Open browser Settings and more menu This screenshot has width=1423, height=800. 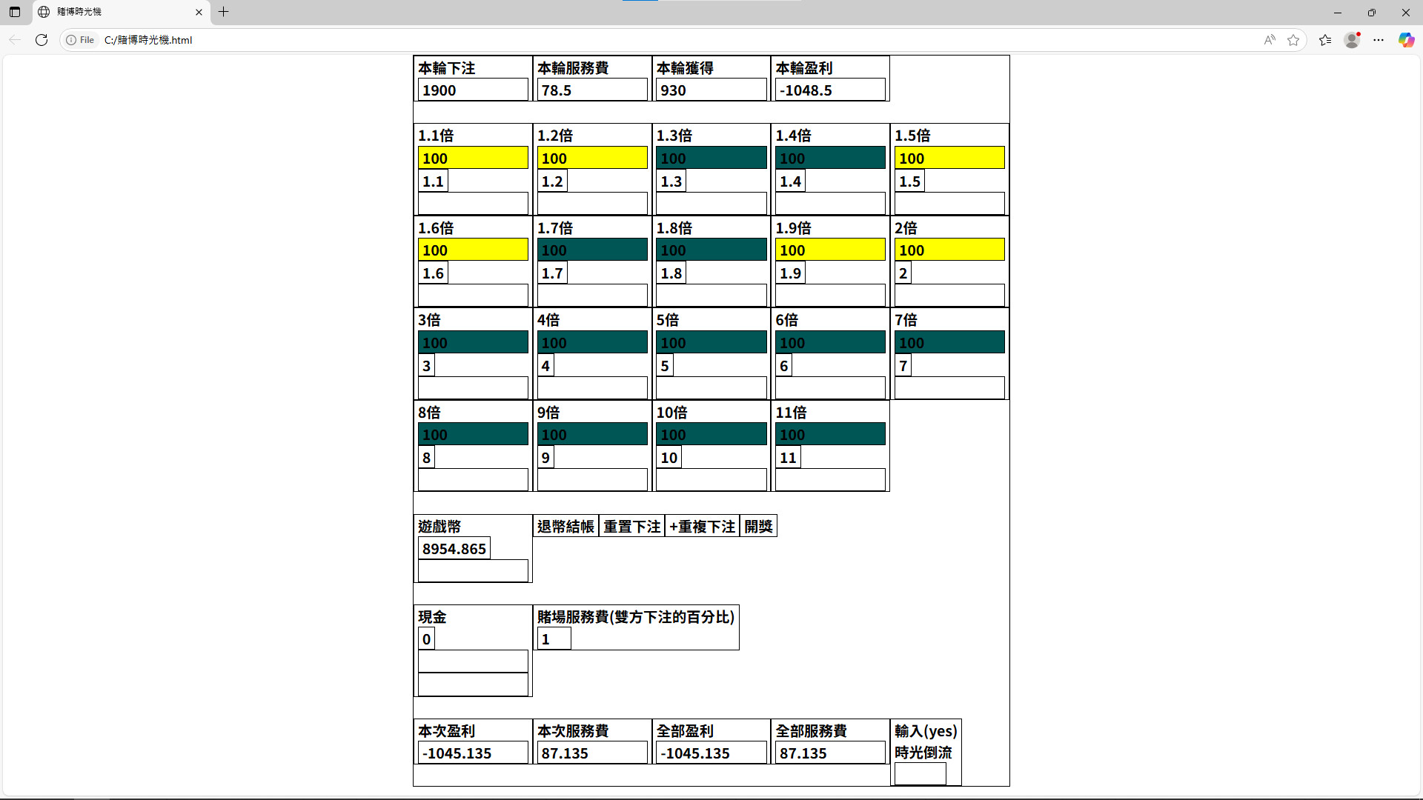pyautogui.click(x=1379, y=40)
